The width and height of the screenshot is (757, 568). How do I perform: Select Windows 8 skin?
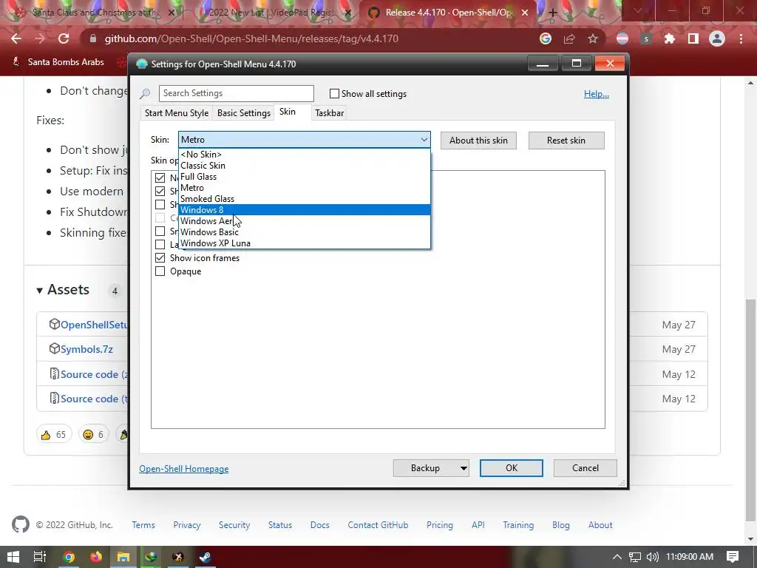click(x=304, y=210)
